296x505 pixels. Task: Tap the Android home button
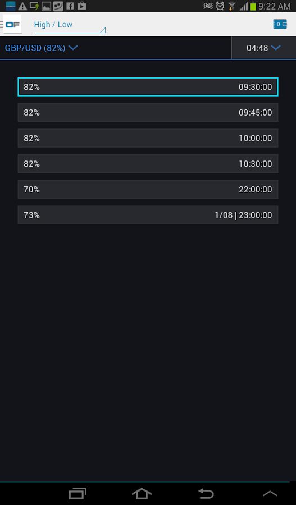point(142,493)
